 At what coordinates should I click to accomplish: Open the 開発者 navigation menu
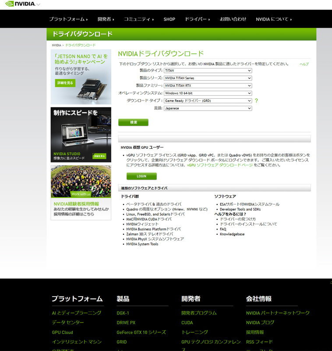pos(106,19)
